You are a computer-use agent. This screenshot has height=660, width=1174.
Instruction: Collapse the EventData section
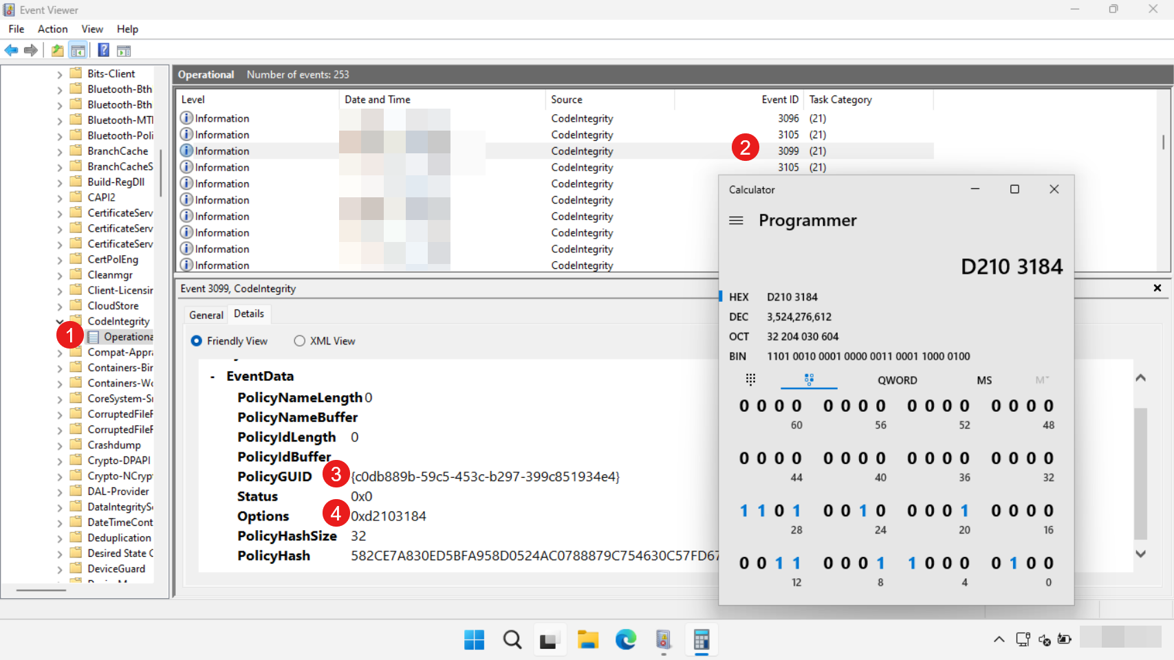click(213, 377)
